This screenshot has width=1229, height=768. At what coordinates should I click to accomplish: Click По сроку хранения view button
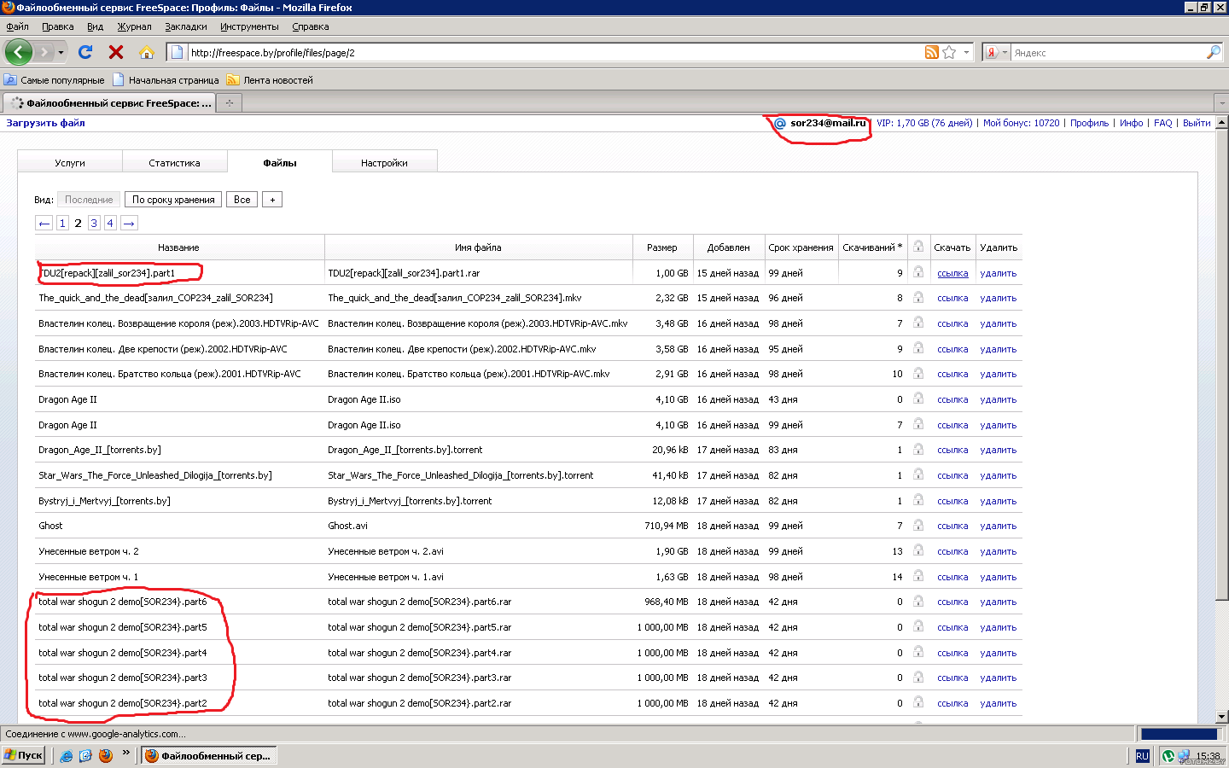(x=173, y=199)
